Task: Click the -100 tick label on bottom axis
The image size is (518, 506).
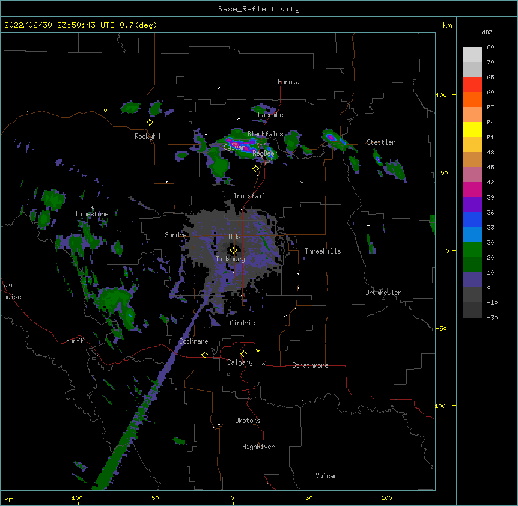Action: tap(75, 498)
